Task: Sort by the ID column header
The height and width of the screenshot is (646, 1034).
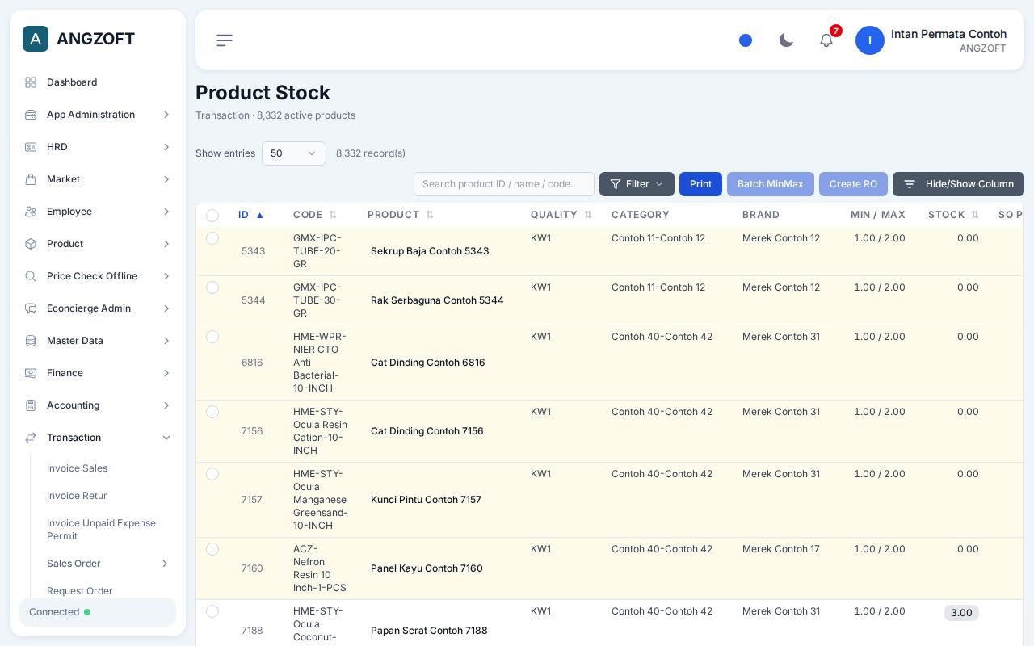Action: 250,215
